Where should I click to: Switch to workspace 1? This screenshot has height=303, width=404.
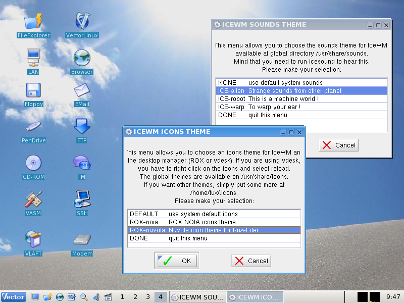[123, 297]
